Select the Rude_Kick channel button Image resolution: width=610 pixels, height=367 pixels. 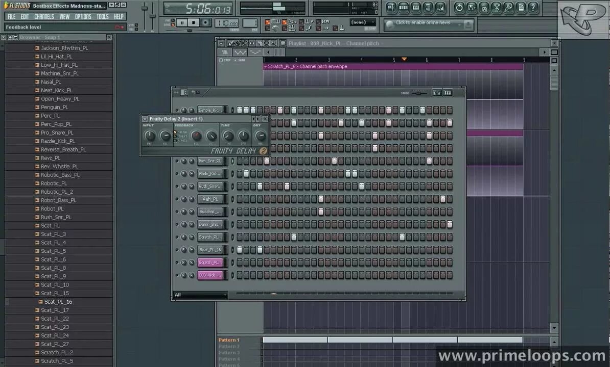210,173
